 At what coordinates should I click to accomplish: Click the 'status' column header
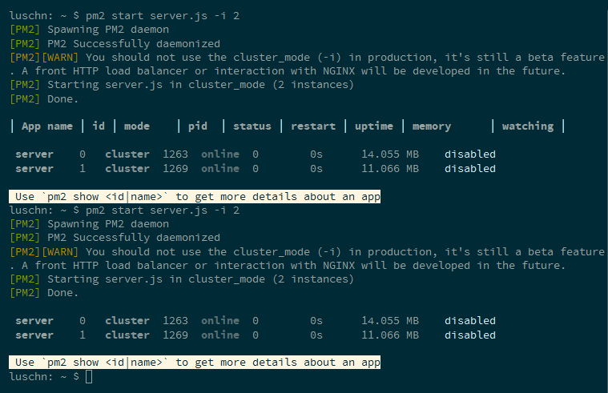tap(252, 126)
